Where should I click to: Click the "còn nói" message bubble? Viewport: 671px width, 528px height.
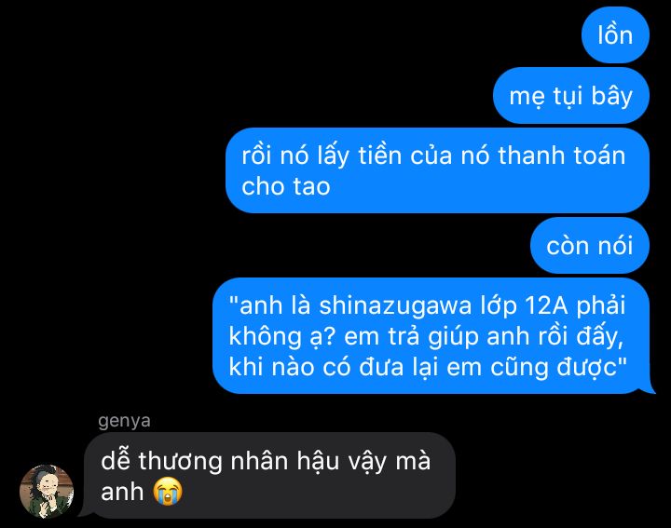click(590, 246)
